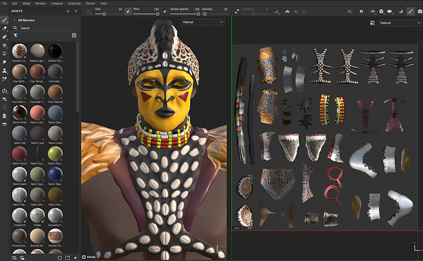Toggle the Symmetry icon in top toolbar
The width and height of the screenshot is (423, 261).
pyautogui.click(x=287, y=11)
